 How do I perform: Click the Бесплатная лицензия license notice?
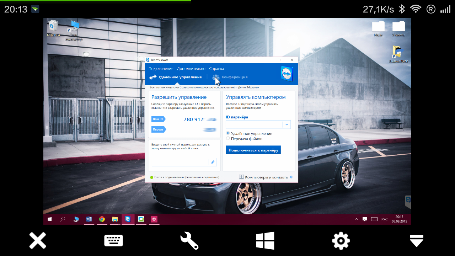pos(204,87)
